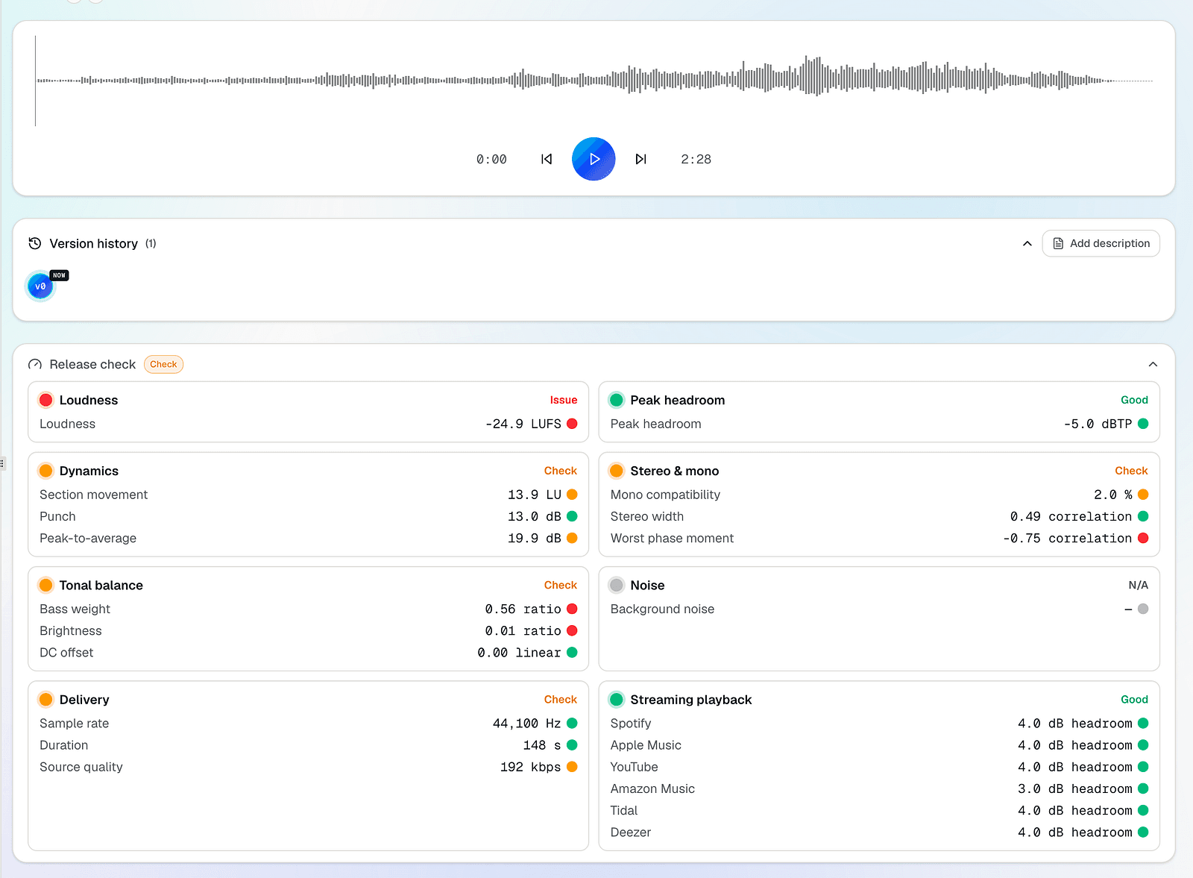The image size is (1193, 878).
Task: Click the 192 kbps value
Action: 530,767
